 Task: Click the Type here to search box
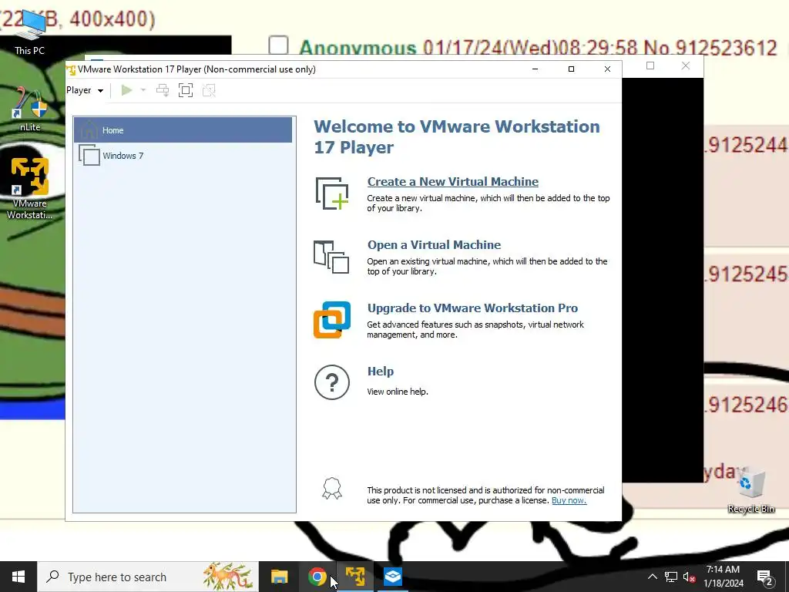coord(148,577)
